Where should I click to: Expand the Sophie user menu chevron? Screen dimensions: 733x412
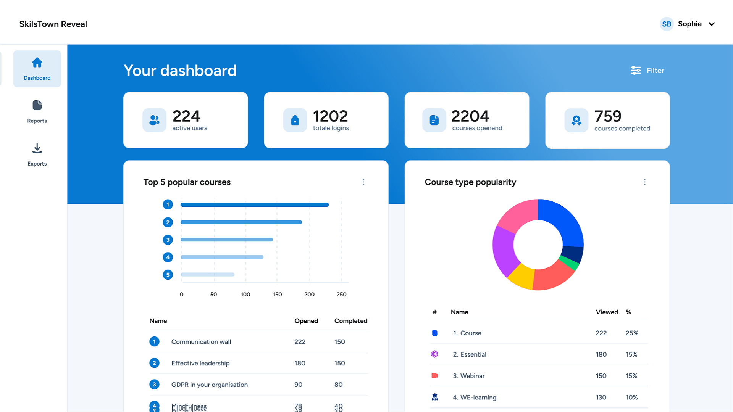click(x=712, y=24)
